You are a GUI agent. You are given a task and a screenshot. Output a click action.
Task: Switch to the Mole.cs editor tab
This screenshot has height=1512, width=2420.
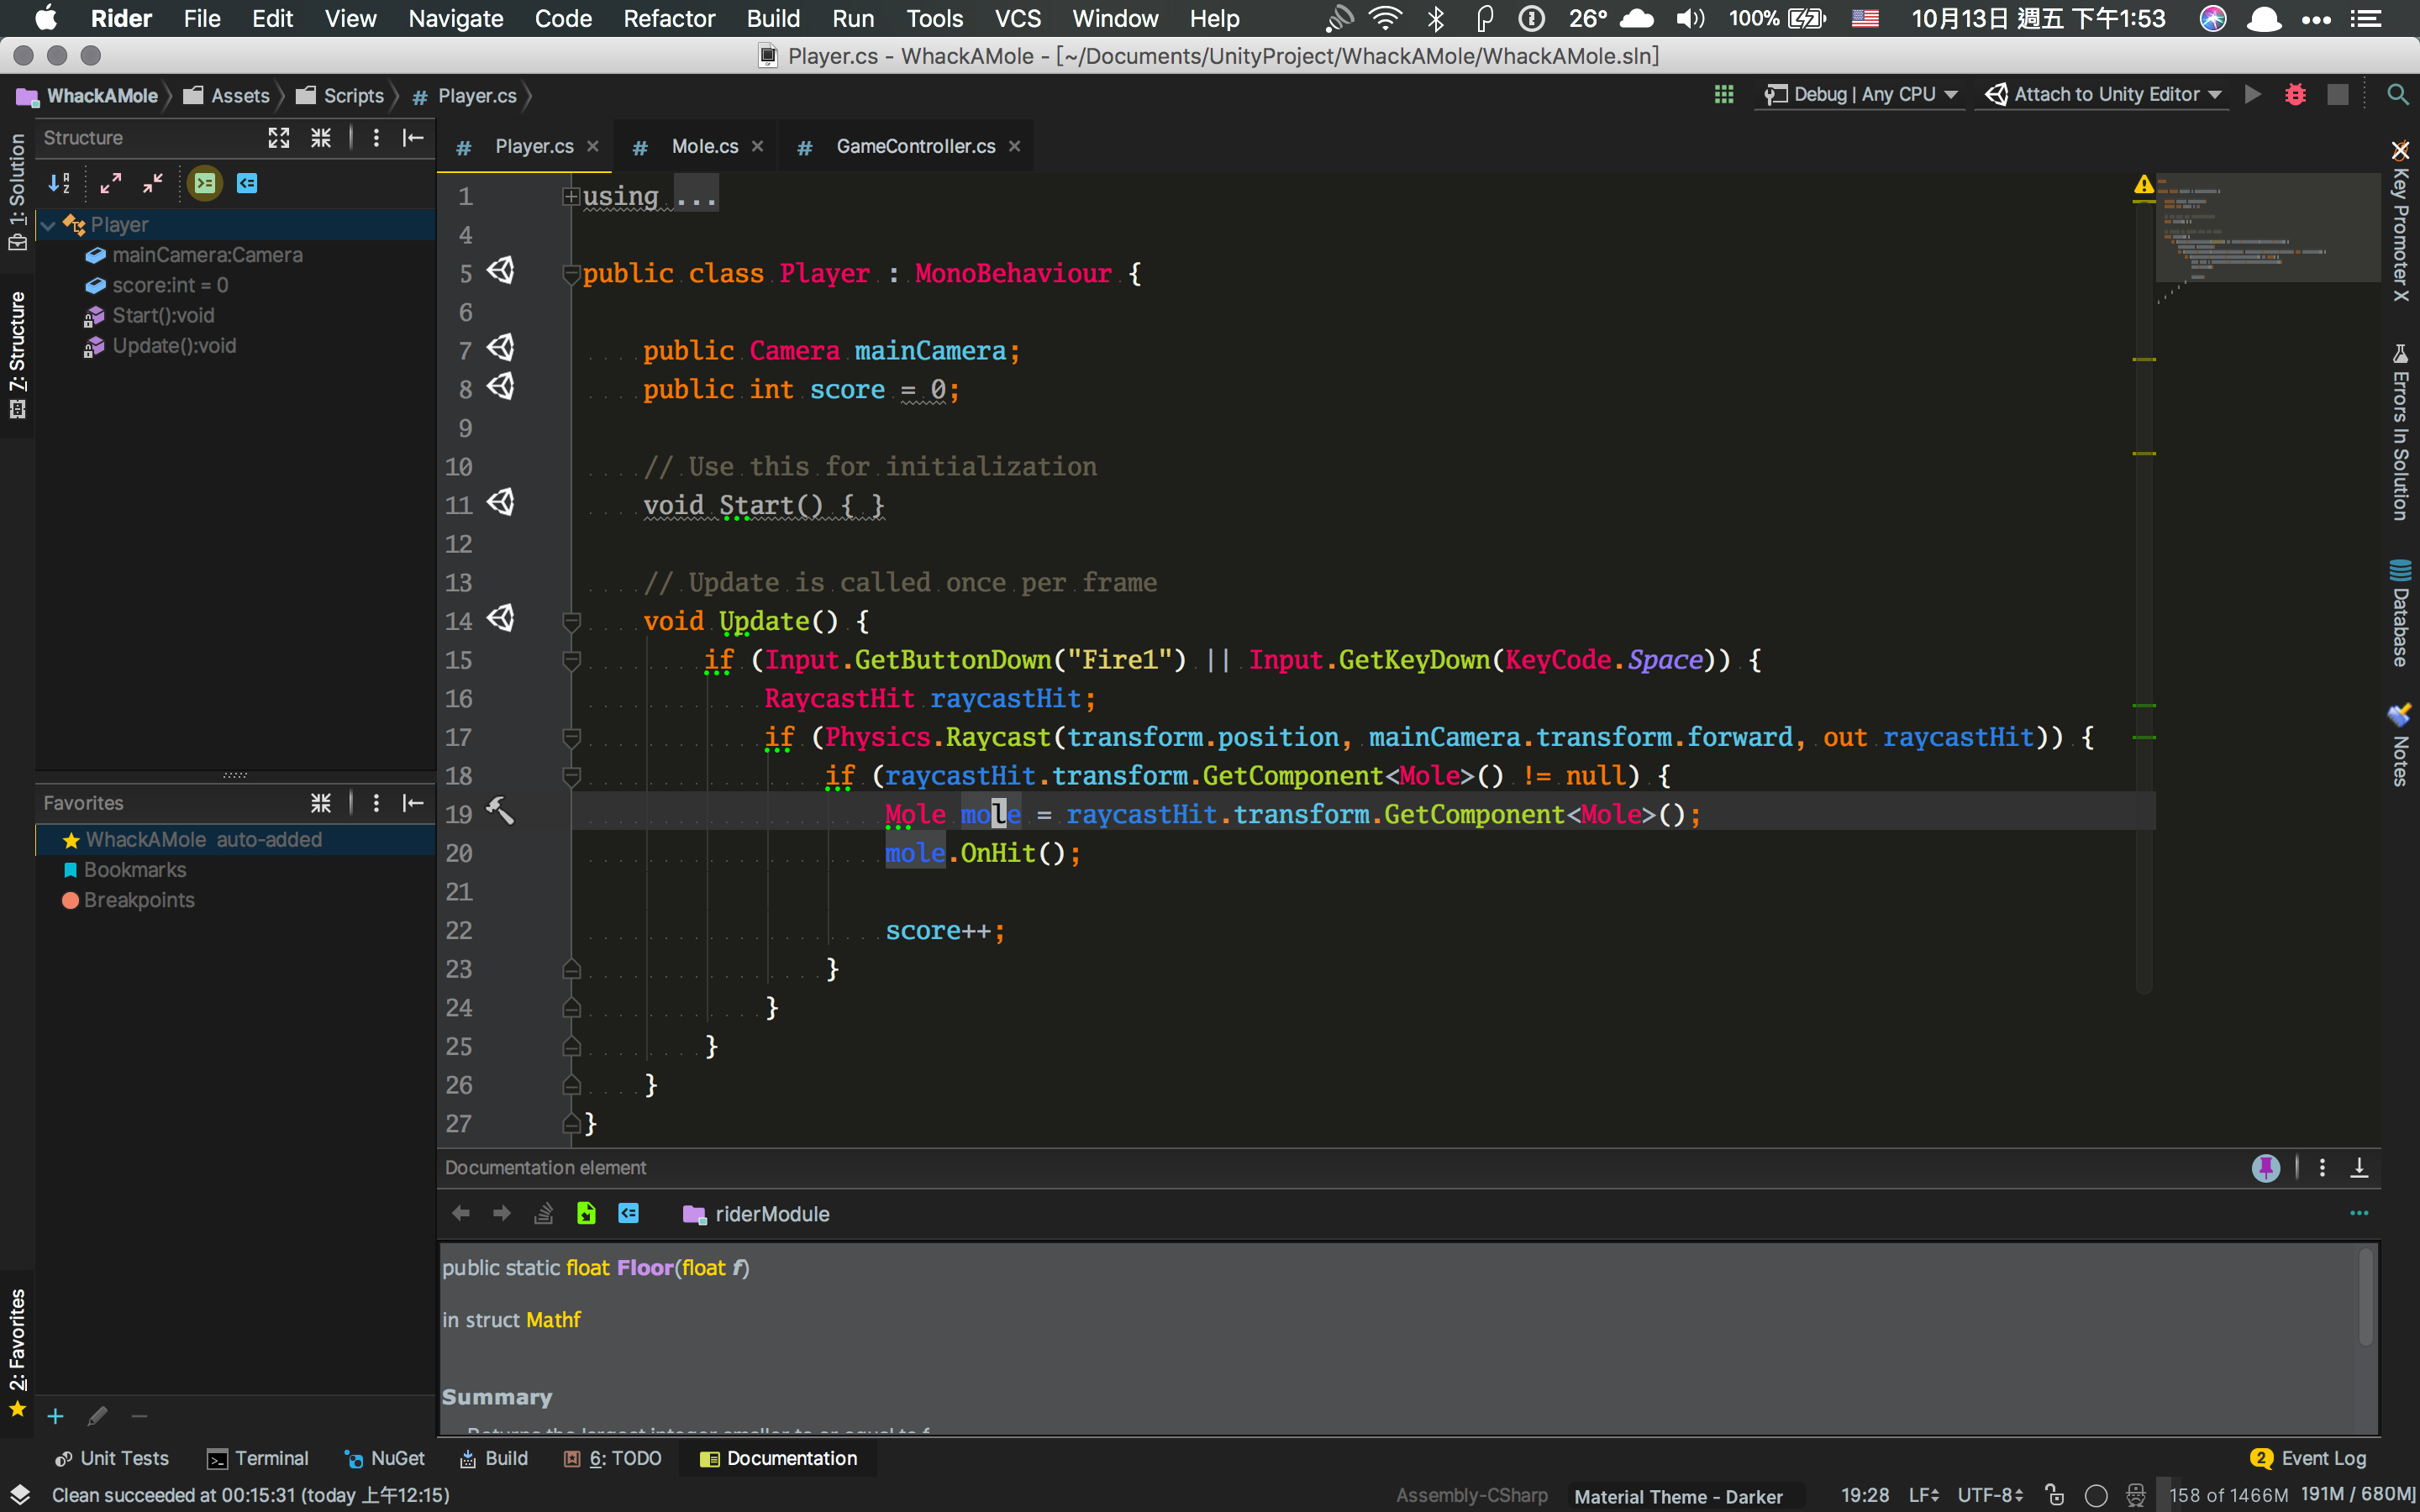(x=704, y=146)
